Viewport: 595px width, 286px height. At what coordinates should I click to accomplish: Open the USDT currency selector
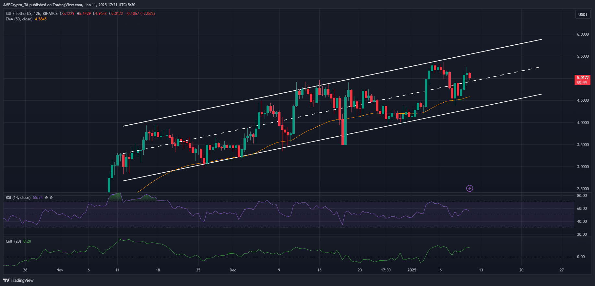coord(583,14)
